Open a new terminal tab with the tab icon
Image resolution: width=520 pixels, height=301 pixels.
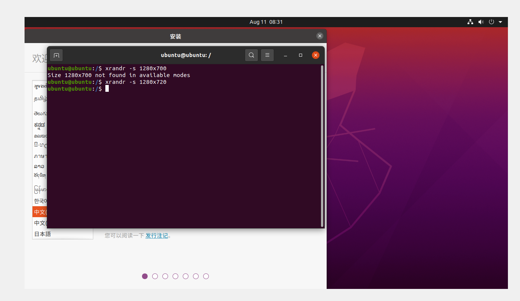pos(56,55)
